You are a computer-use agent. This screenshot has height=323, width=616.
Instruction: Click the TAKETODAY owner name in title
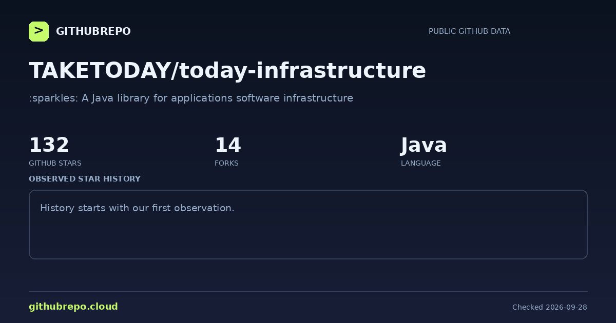pyautogui.click(x=100, y=70)
